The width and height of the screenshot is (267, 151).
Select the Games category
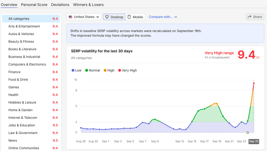pos(31,87)
